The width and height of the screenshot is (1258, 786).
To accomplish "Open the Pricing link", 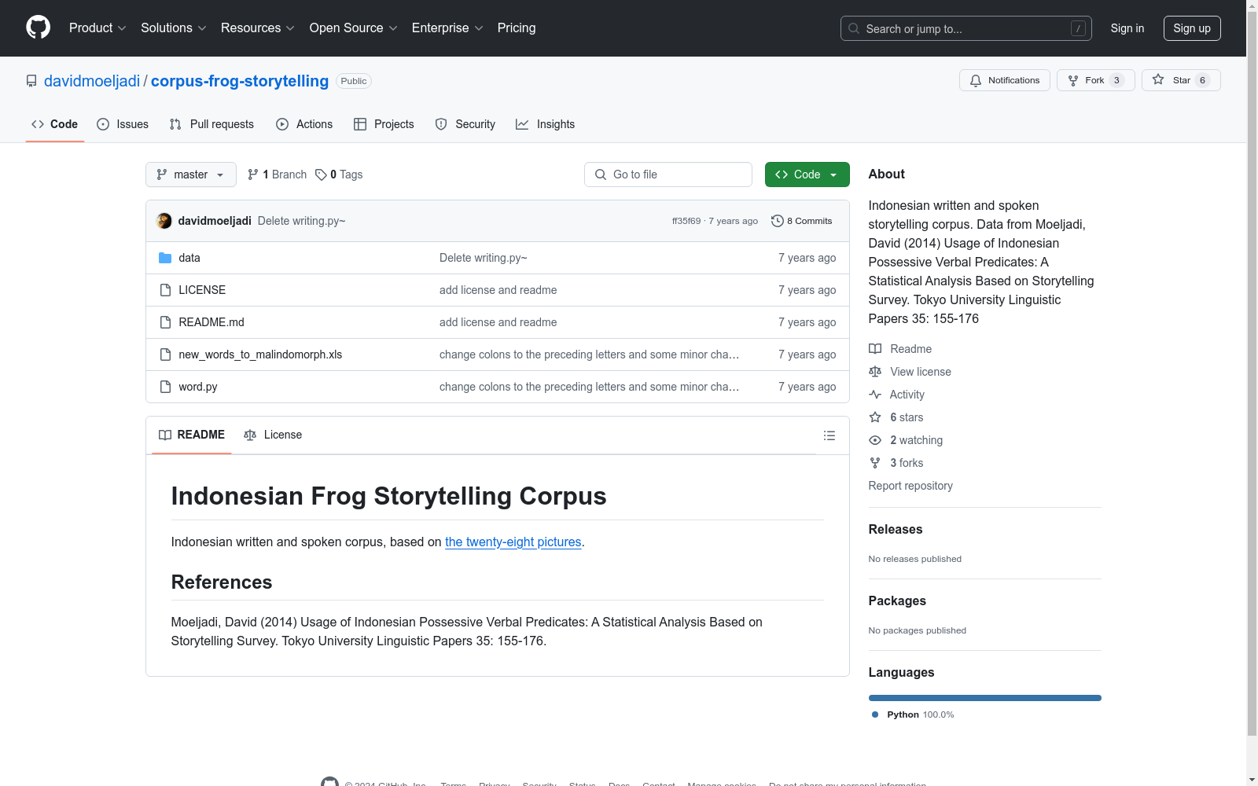I will pyautogui.click(x=517, y=28).
